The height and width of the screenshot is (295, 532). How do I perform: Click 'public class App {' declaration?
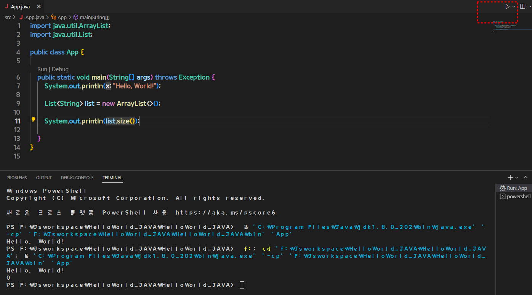(x=57, y=52)
